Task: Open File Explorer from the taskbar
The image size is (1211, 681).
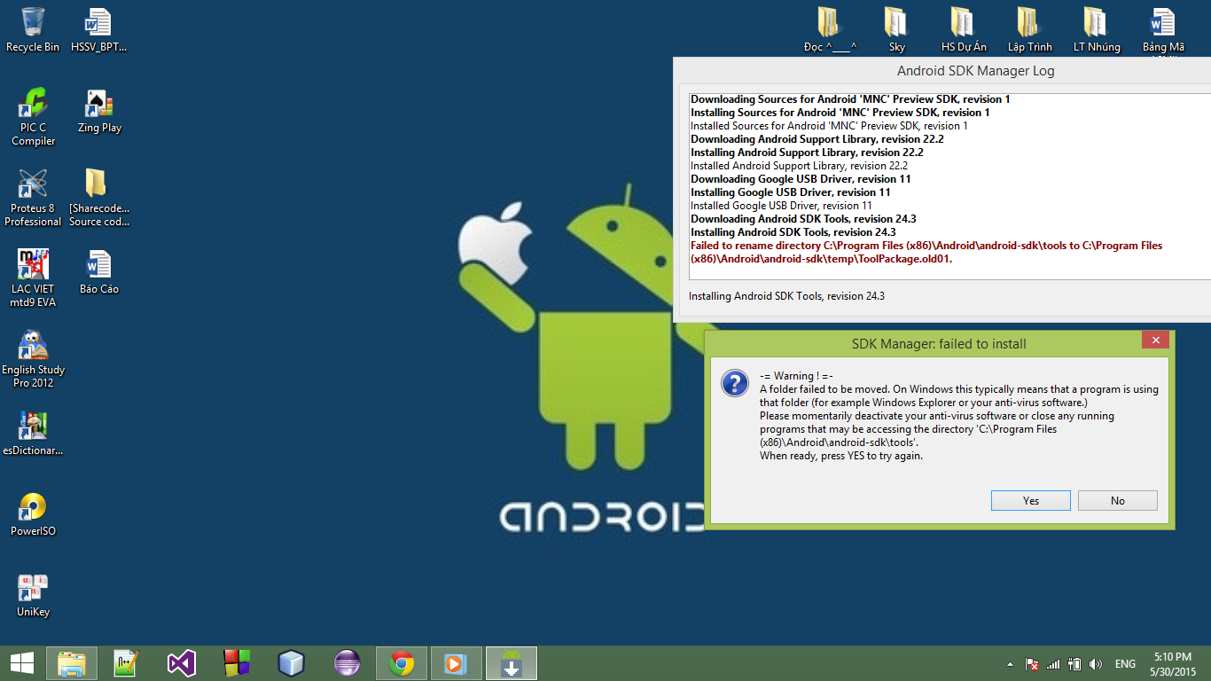Action: pyautogui.click(x=72, y=663)
